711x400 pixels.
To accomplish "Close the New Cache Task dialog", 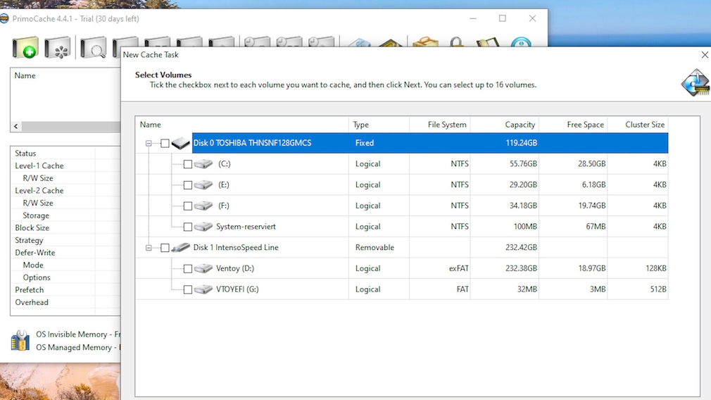I will pyautogui.click(x=704, y=55).
